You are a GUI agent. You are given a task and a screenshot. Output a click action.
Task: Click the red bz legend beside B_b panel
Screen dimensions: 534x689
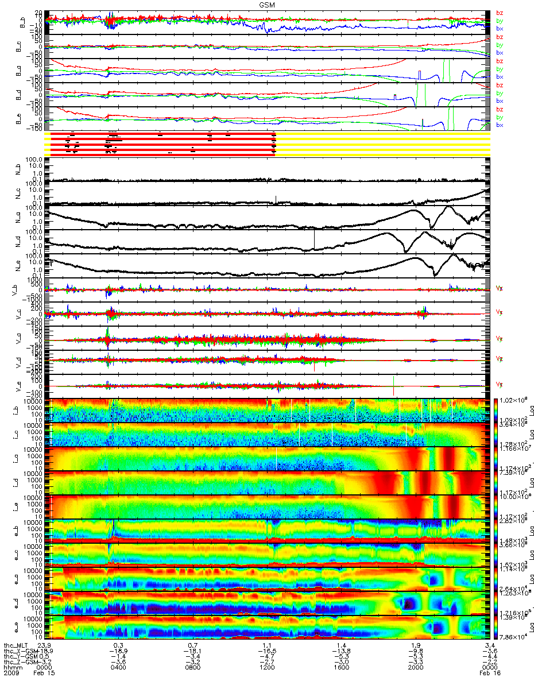click(x=500, y=13)
